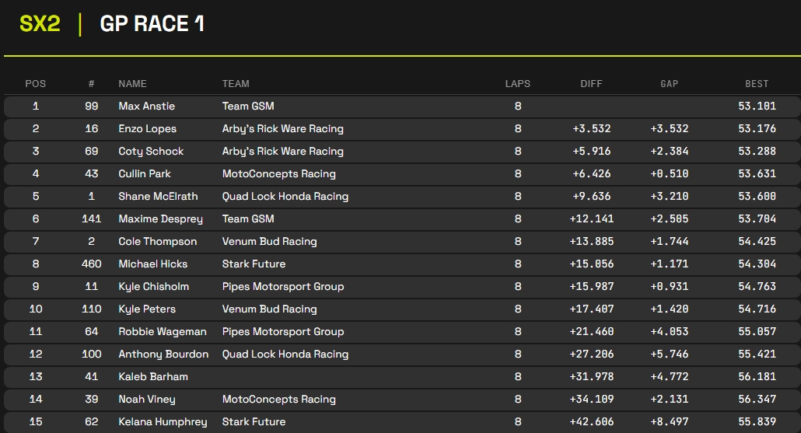This screenshot has width=801, height=433.
Task: Click the LAPS column header
Action: (x=518, y=84)
